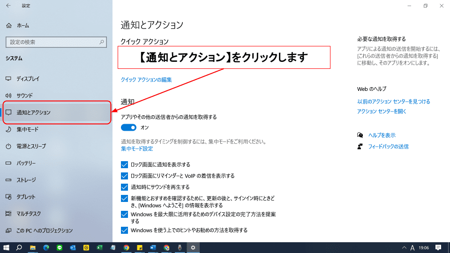Image resolution: width=450 pixels, height=253 pixels.
Task: Click the バッテリー battery icon in sidebar
Action: [x=8, y=163]
